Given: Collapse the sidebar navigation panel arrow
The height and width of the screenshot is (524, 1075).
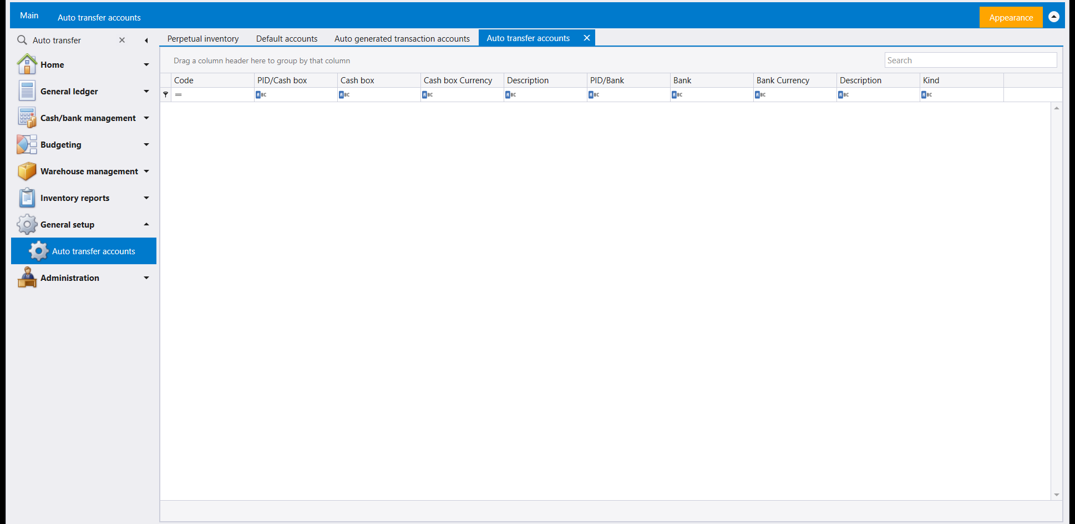Looking at the screenshot, I should tap(146, 41).
